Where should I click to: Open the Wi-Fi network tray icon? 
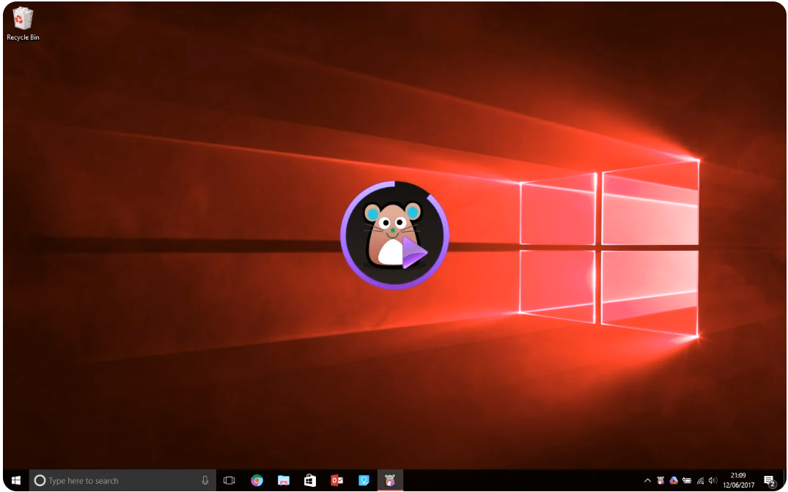coord(700,480)
